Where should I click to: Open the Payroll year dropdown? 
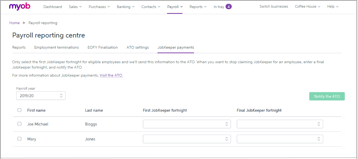tap(40, 95)
